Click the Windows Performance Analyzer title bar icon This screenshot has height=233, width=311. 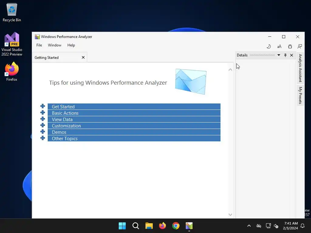point(37,37)
